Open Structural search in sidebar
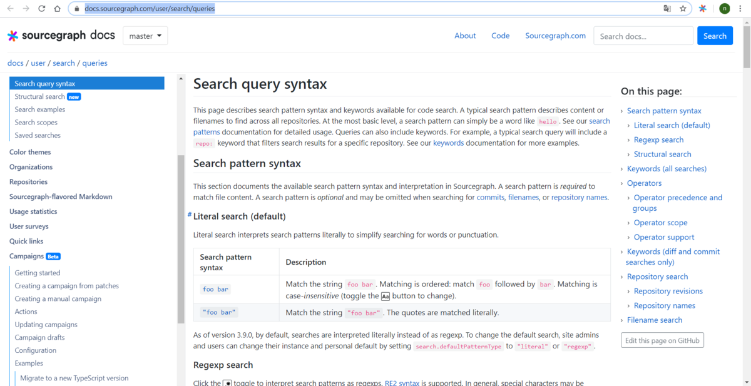Viewport: 751px width, 386px height. [40, 96]
